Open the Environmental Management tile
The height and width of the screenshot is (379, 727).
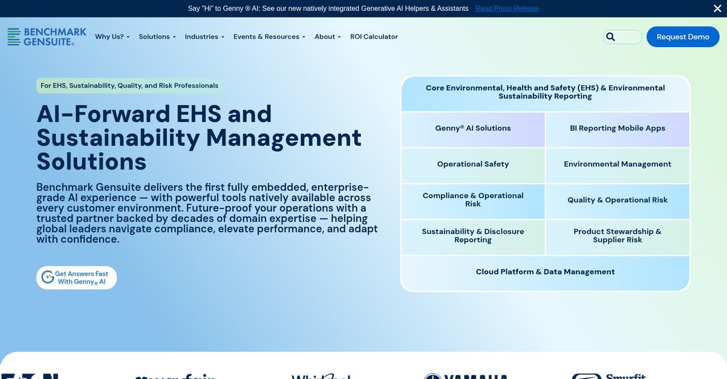tap(618, 165)
